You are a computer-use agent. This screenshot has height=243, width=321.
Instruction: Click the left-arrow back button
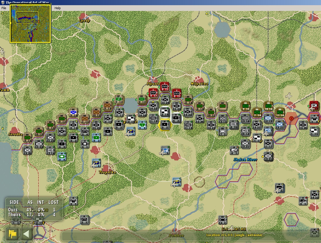click(x=26, y=234)
